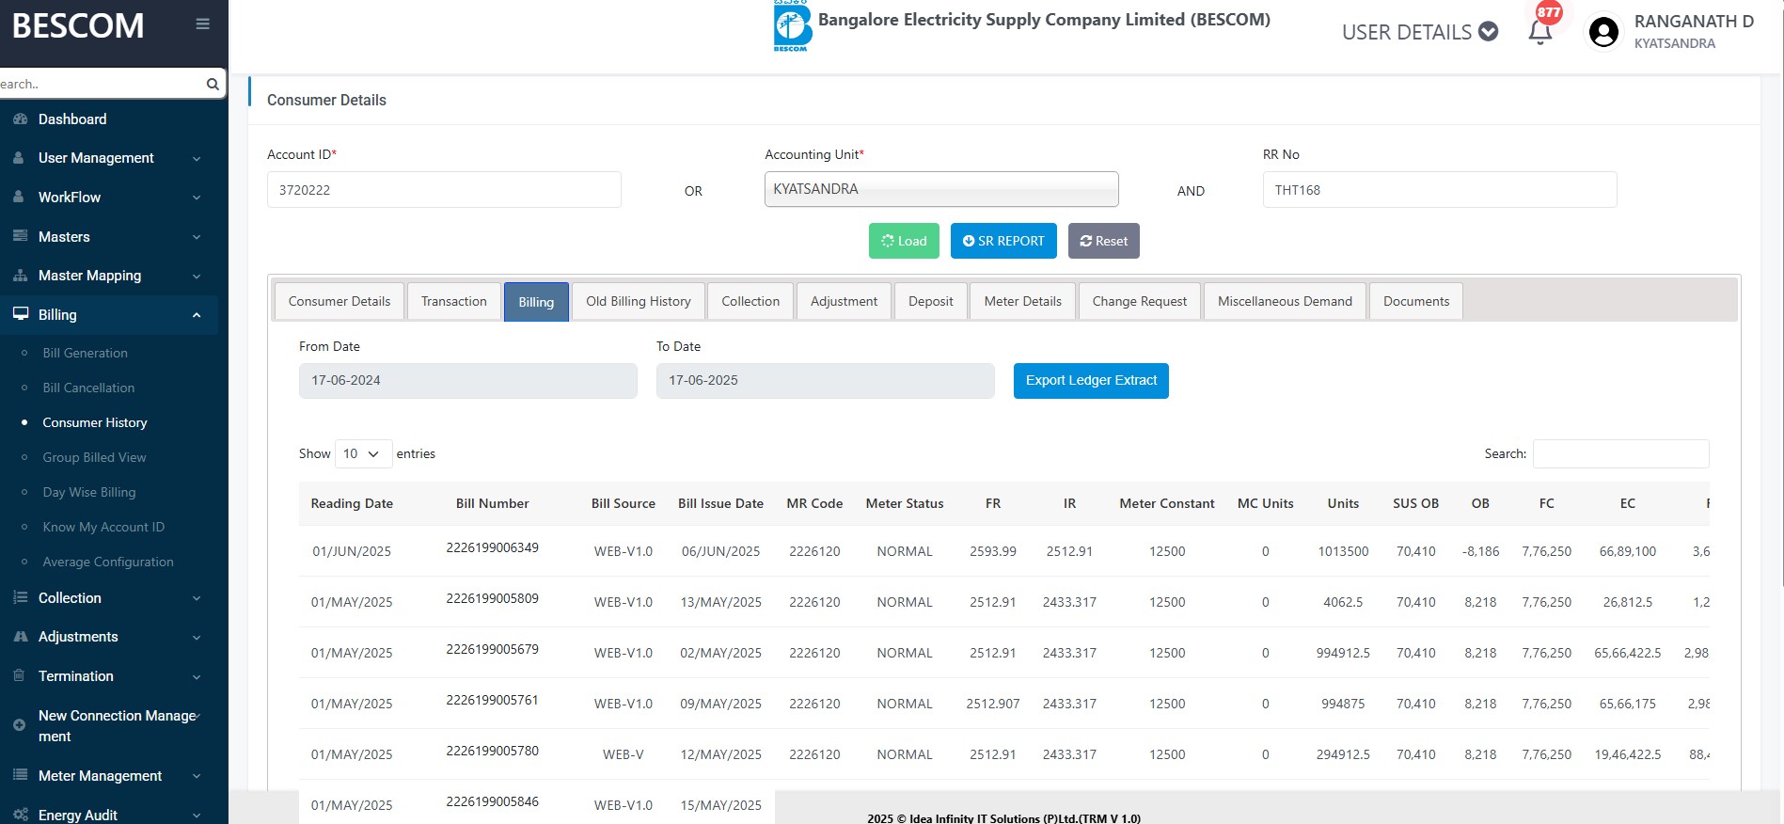Switch to the Transaction tab
The width and height of the screenshot is (1784, 824).
pyautogui.click(x=454, y=301)
